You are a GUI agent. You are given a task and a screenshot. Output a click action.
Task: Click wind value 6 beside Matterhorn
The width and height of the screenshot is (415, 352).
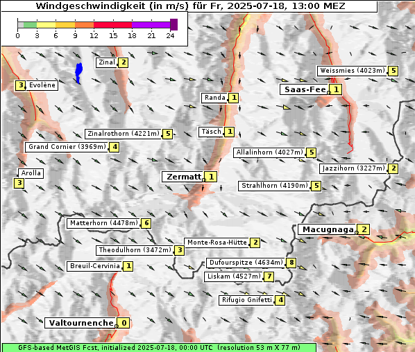click(x=146, y=223)
